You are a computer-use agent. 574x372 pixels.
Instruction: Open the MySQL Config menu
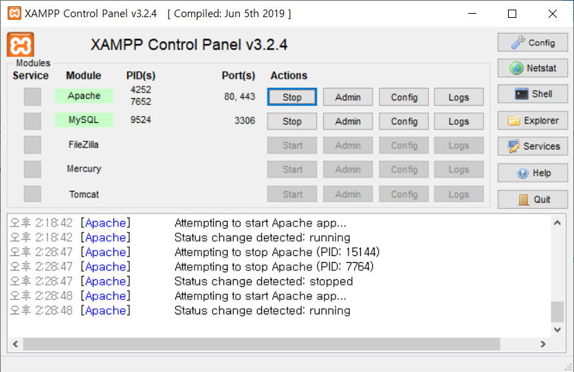pos(404,121)
